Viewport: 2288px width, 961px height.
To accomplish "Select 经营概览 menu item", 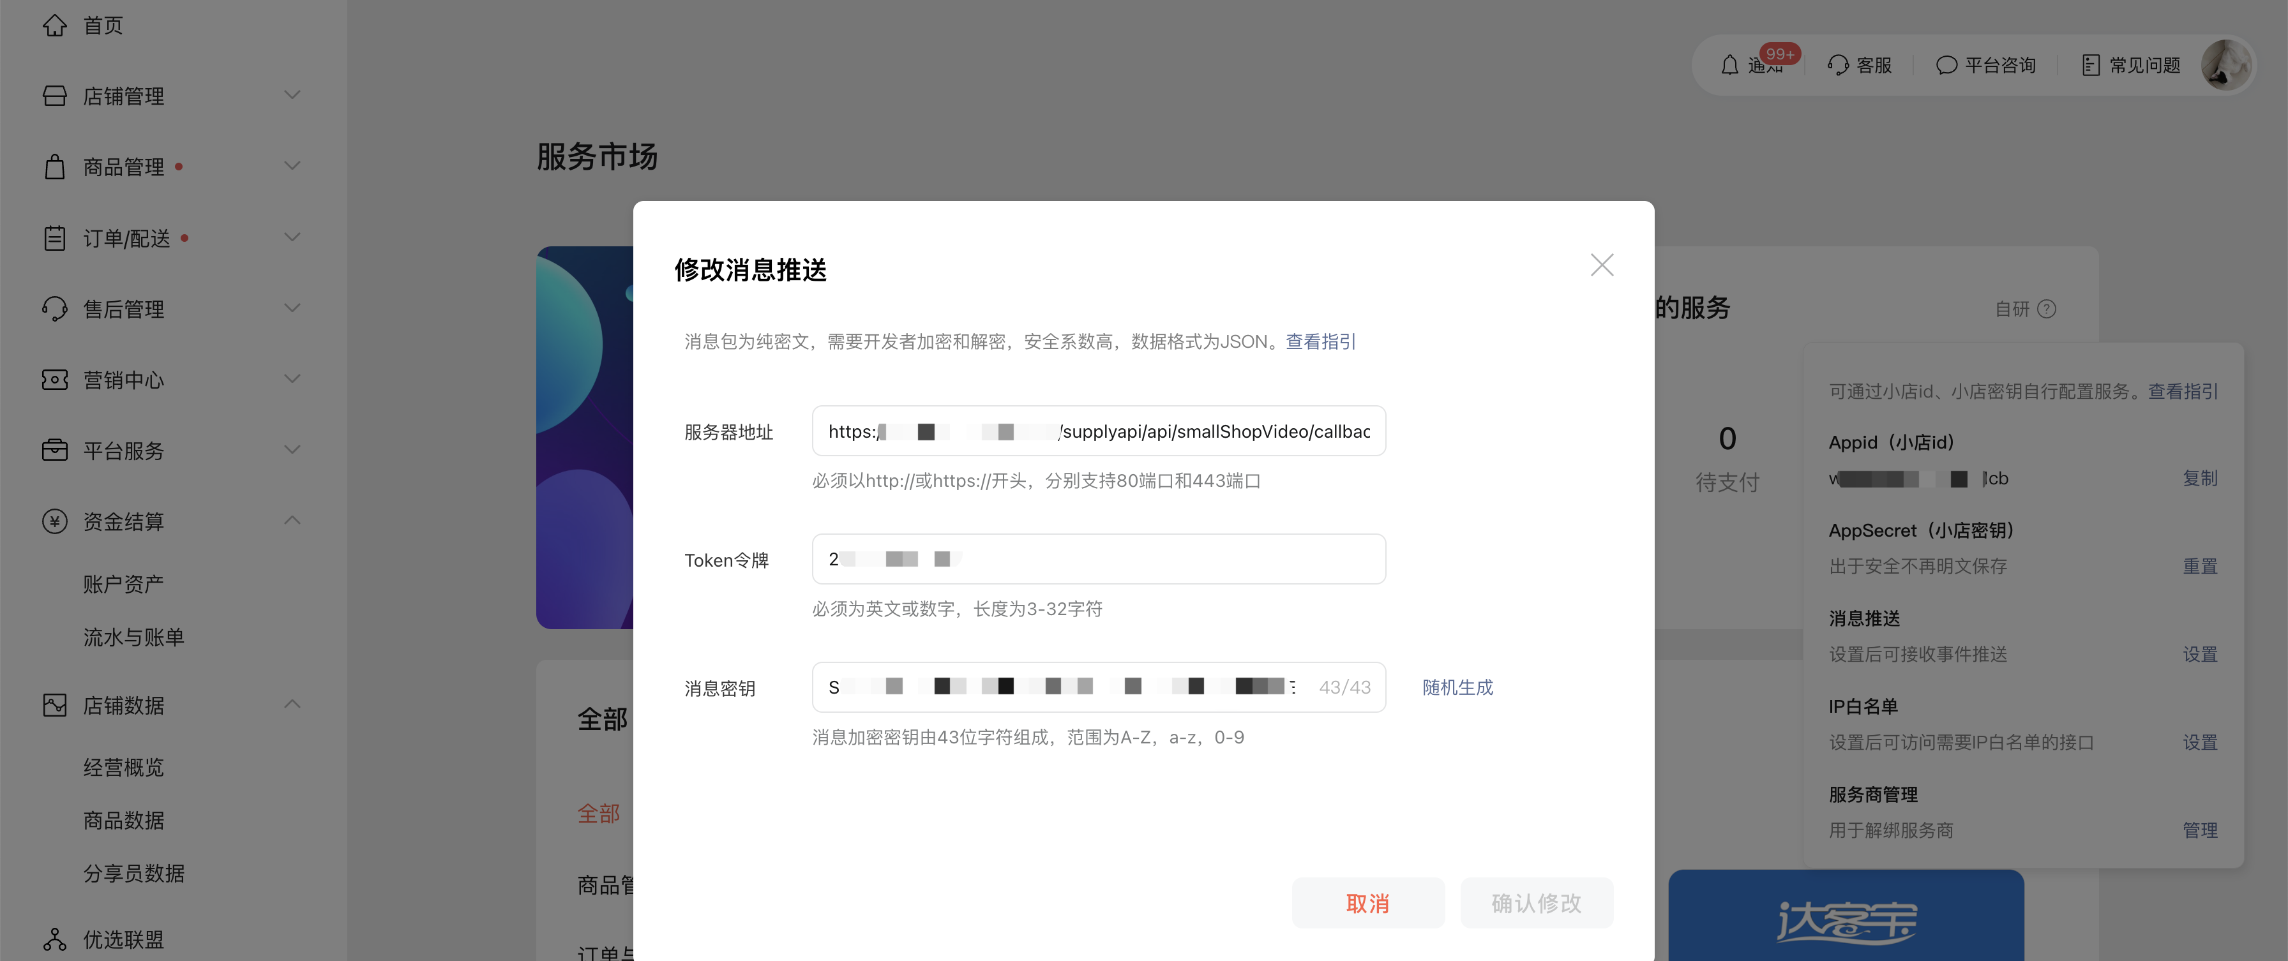I will coord(123,766).
